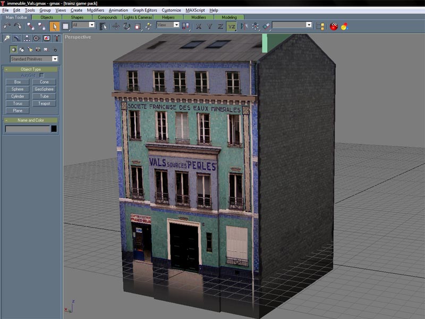
Task: Select the Select Object arrow tool
Action: tap(54, 26)
